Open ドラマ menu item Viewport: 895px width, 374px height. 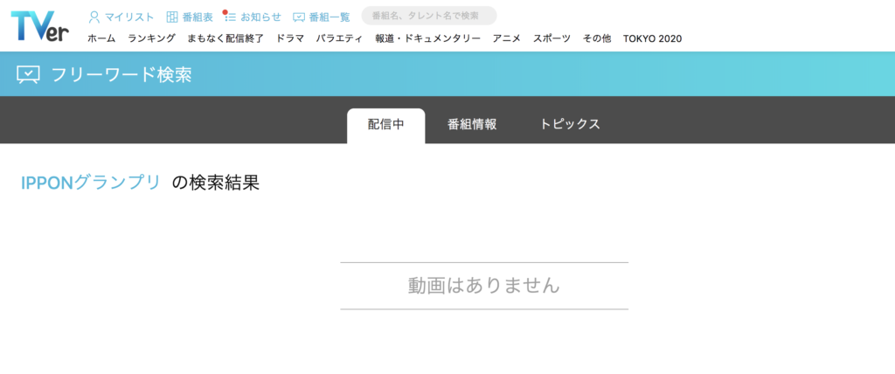(290, 38)
